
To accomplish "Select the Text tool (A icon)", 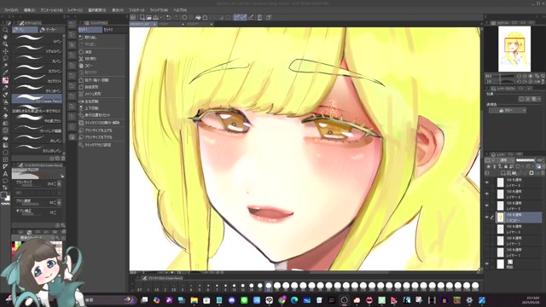I will [5, 174].
